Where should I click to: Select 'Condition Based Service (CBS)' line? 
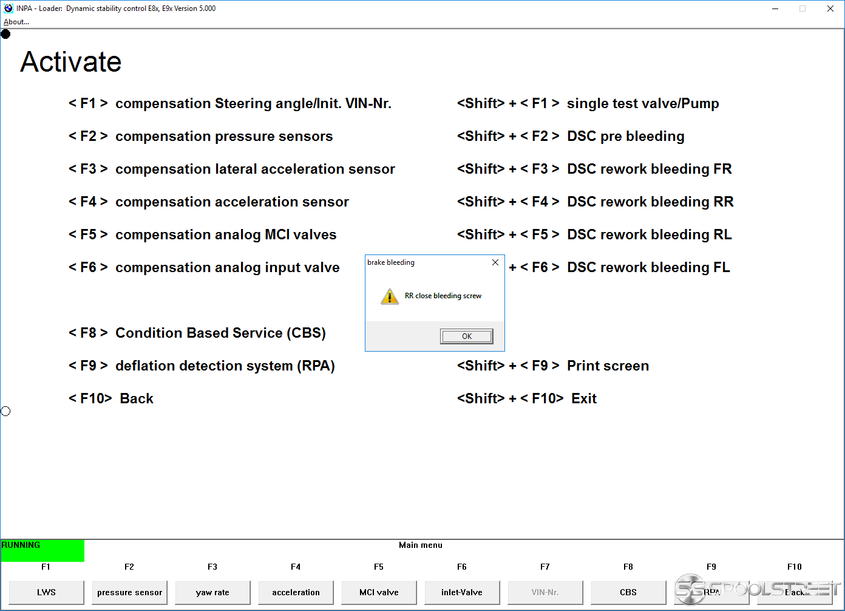click(x=197, y=333)
